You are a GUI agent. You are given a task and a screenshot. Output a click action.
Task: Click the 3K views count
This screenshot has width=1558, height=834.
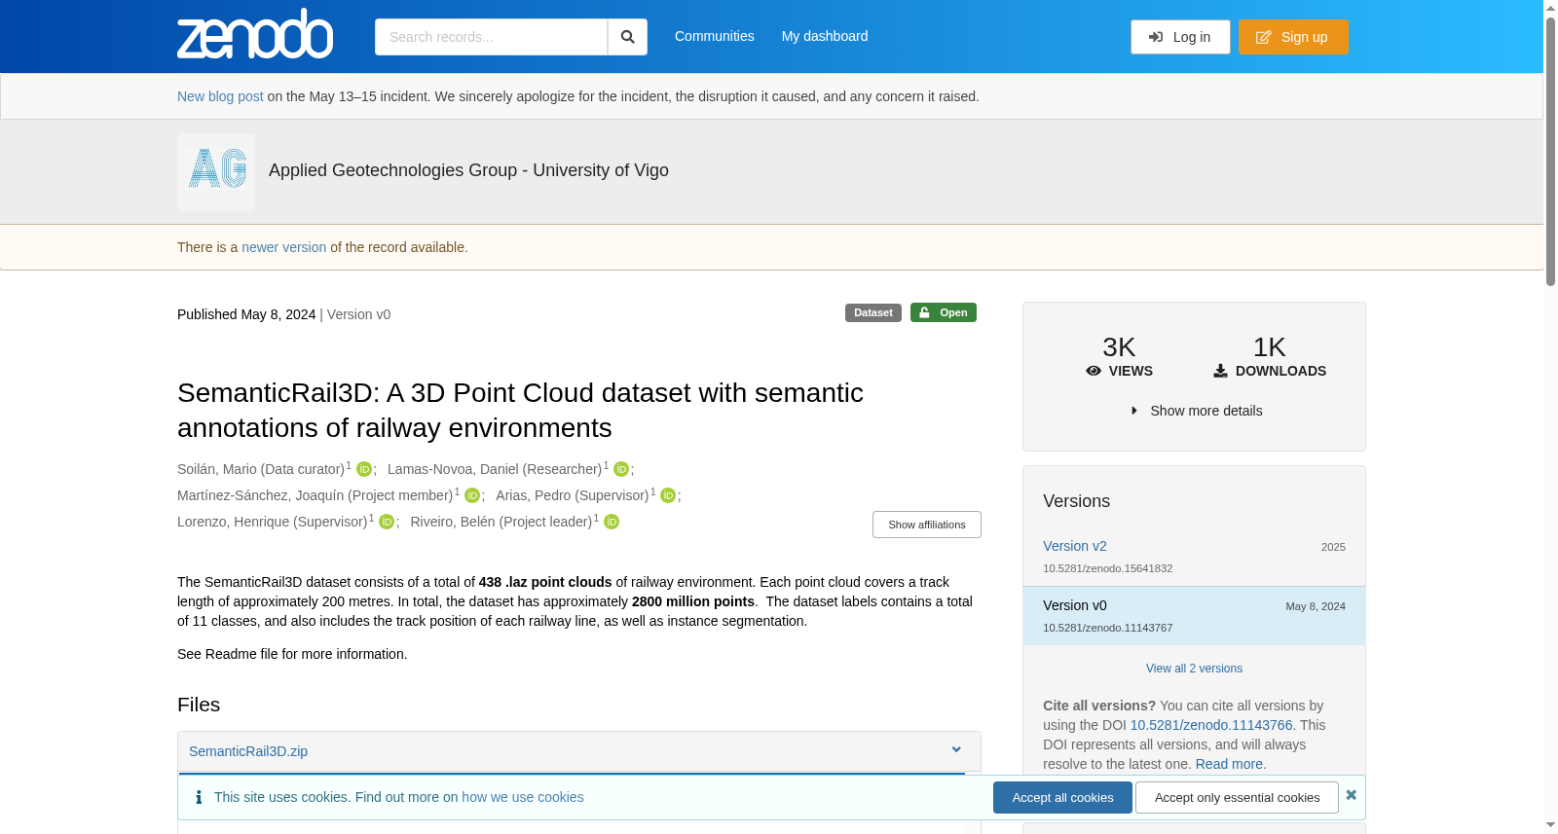1119,347
